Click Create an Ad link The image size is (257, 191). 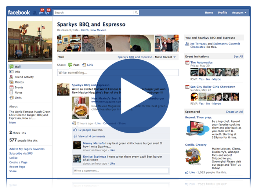coord(234,112)
